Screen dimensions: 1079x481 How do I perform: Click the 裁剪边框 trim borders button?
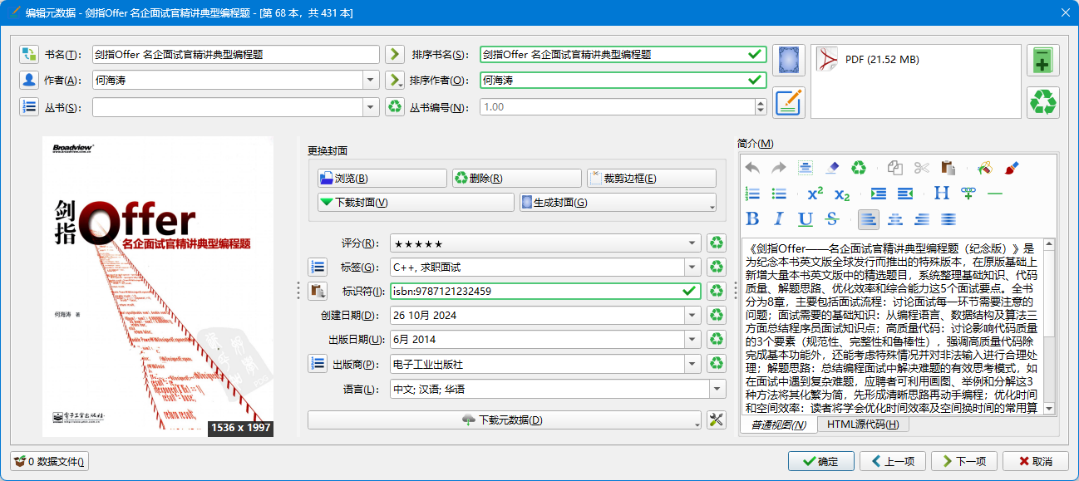coord(651,179)
